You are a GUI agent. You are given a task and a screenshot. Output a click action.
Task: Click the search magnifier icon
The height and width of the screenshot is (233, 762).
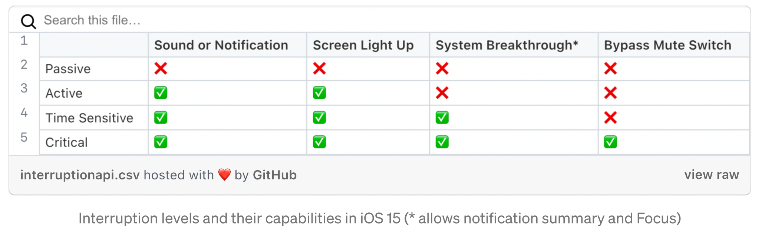coord(28,21)
